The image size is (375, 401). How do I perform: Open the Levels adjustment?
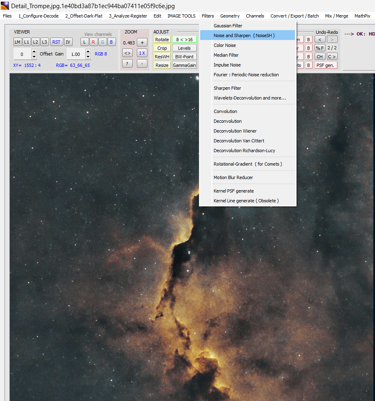184,48
